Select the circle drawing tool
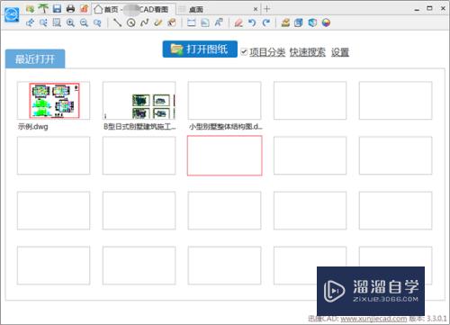Viewport: 450px width, 325px height. pyautogui.click(x=131, y=23)
